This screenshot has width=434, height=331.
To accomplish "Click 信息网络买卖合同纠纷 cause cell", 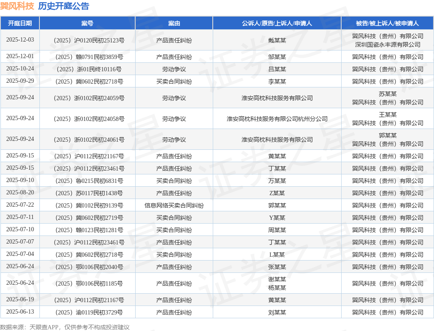I will pyautogui.click(x=174, y=205).
